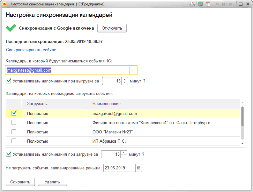Select maxgavtest@gmail.com name in calendar table

[115, 114]
